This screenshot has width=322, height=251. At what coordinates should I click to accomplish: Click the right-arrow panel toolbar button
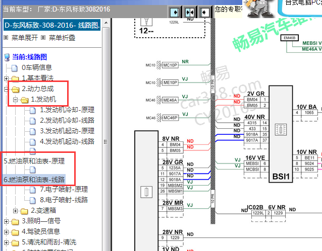tap(175, 12)
